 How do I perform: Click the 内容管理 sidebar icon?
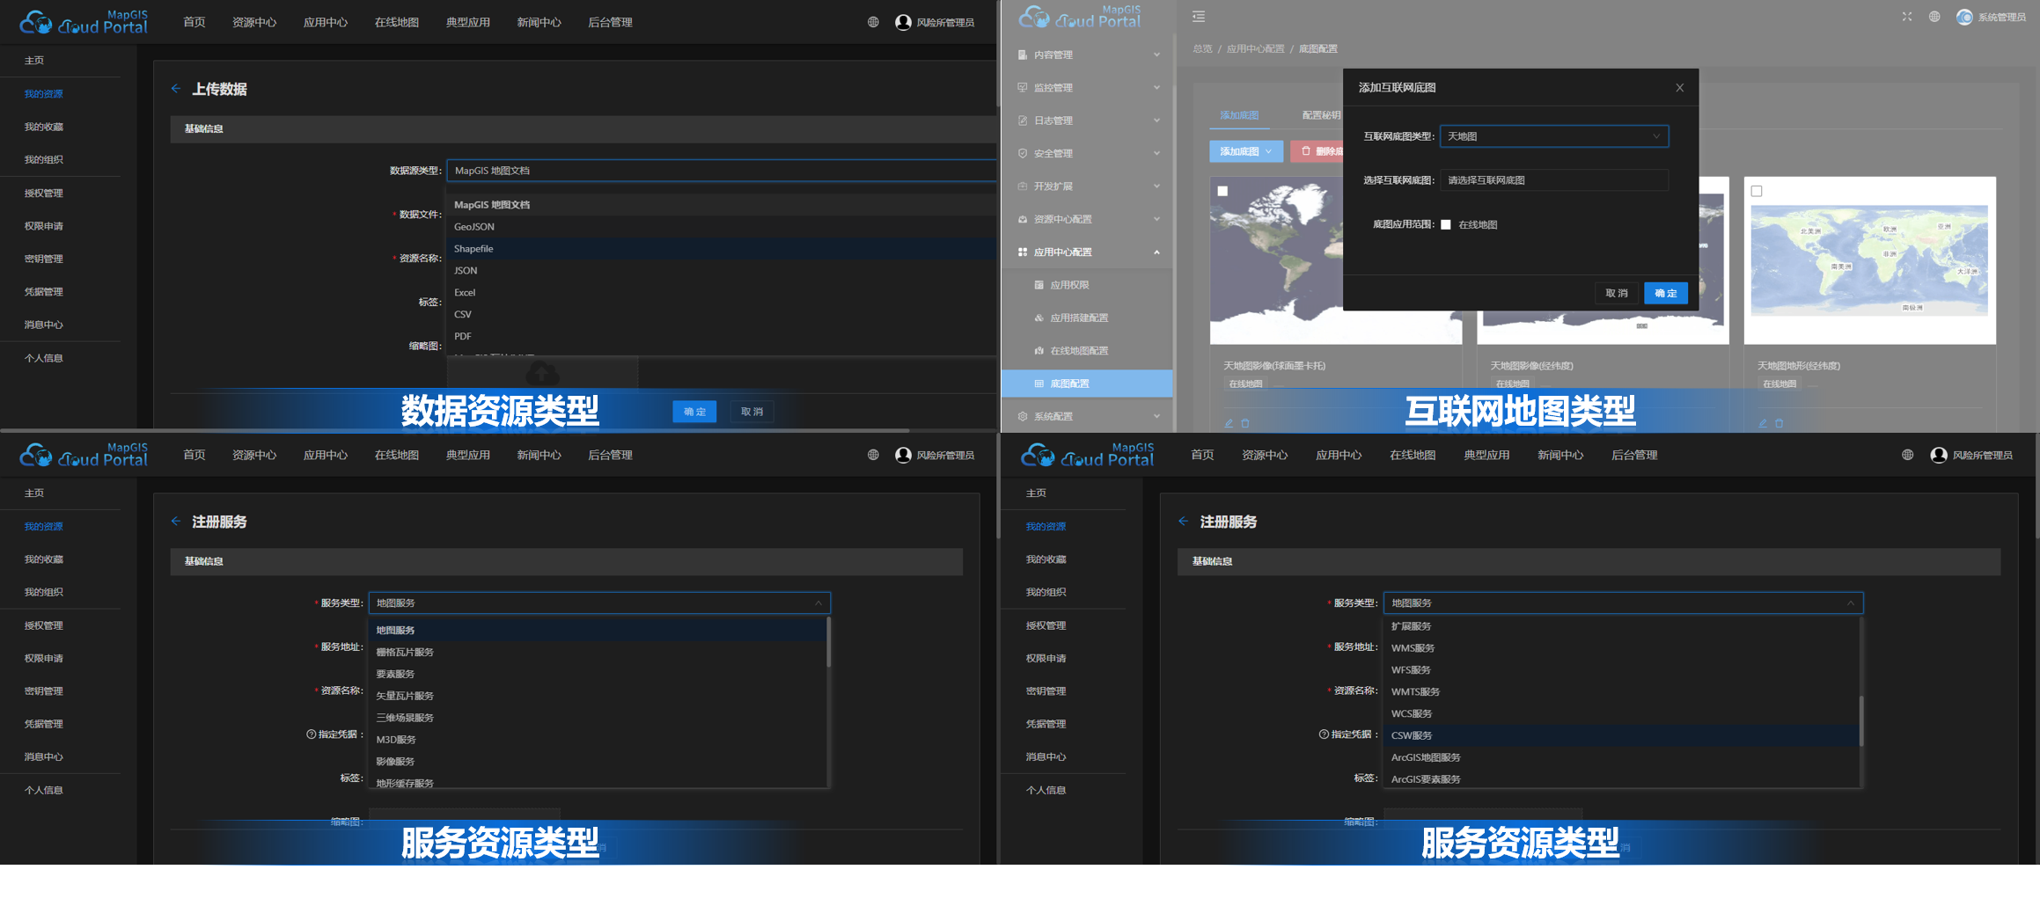pyautogui.click(x=1022, y=55)
